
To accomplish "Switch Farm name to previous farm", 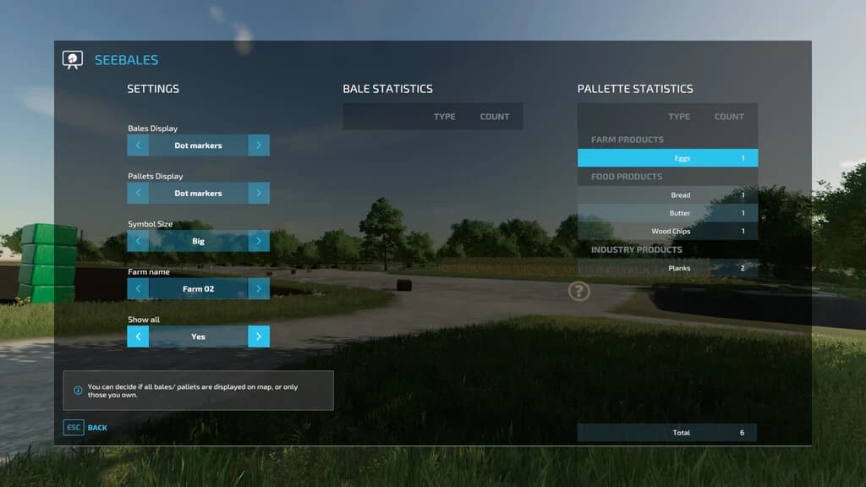I will [x=138, y=289].
